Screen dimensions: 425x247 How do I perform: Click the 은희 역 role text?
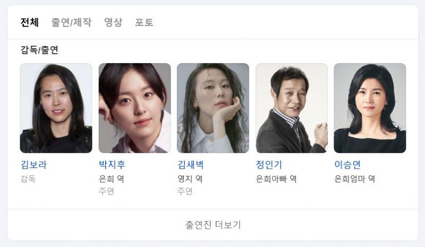pyautogui.click(x=112, y=179)
